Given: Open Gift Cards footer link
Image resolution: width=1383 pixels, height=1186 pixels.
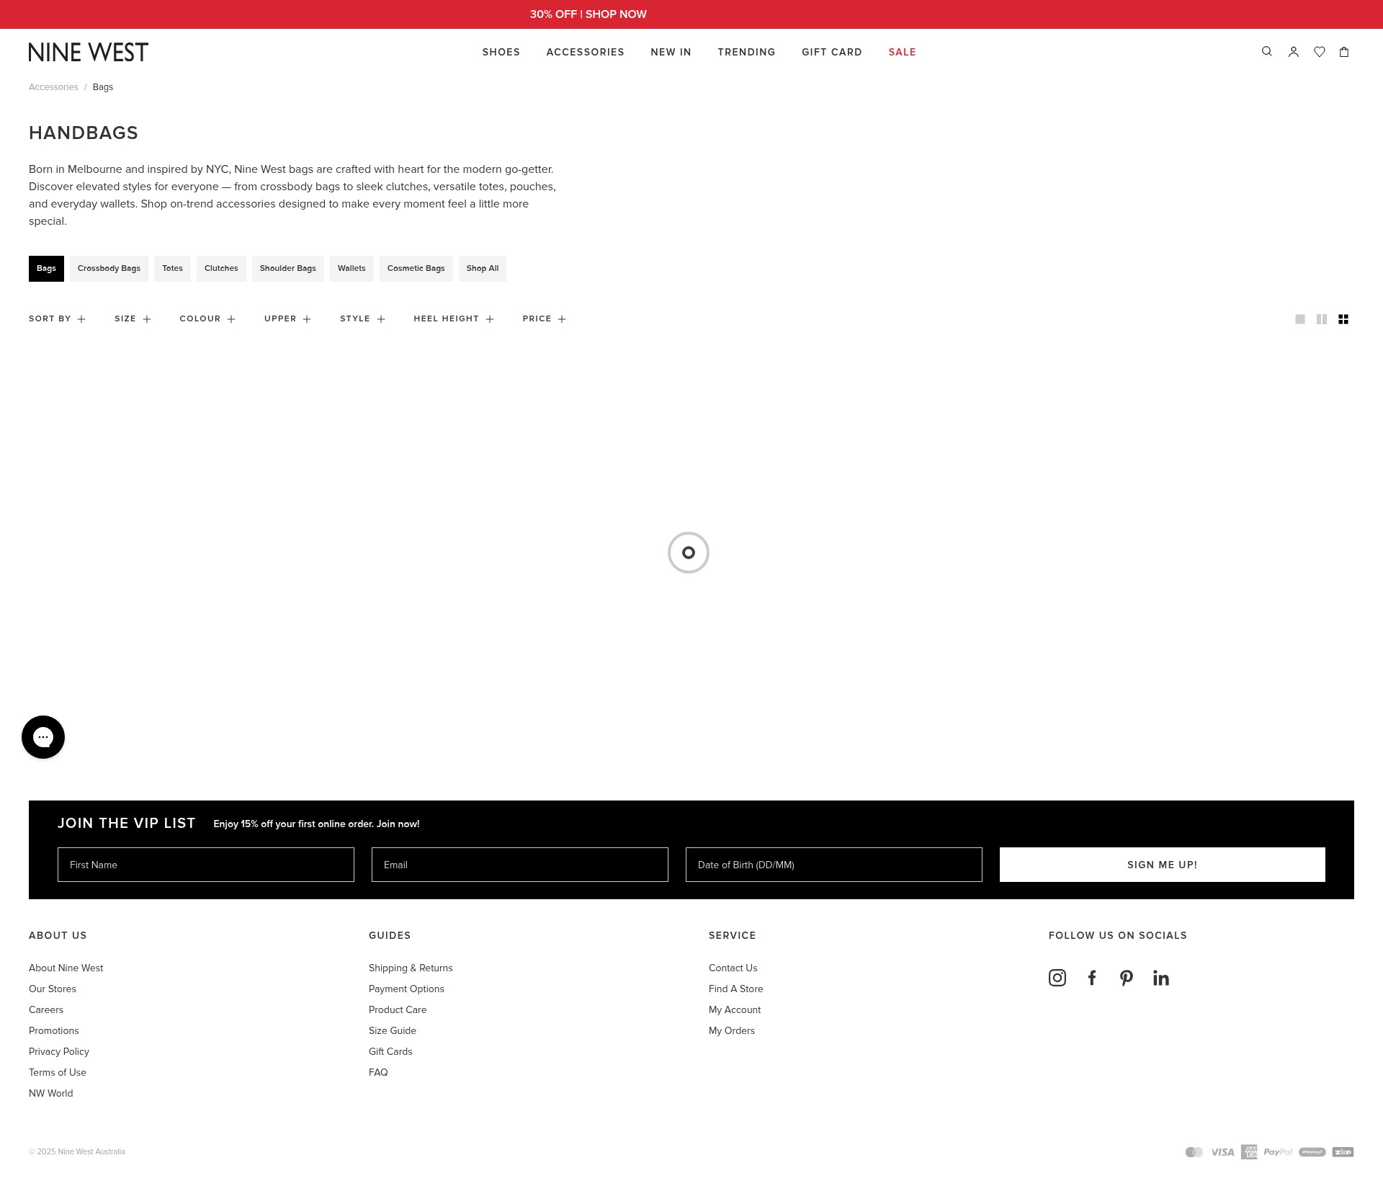Looking at the screenshot, I should coord(390,1052).
